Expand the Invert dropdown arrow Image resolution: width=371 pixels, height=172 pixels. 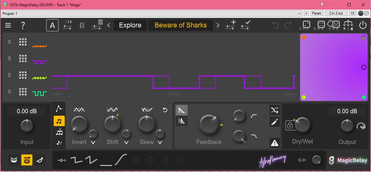point(93,142)
